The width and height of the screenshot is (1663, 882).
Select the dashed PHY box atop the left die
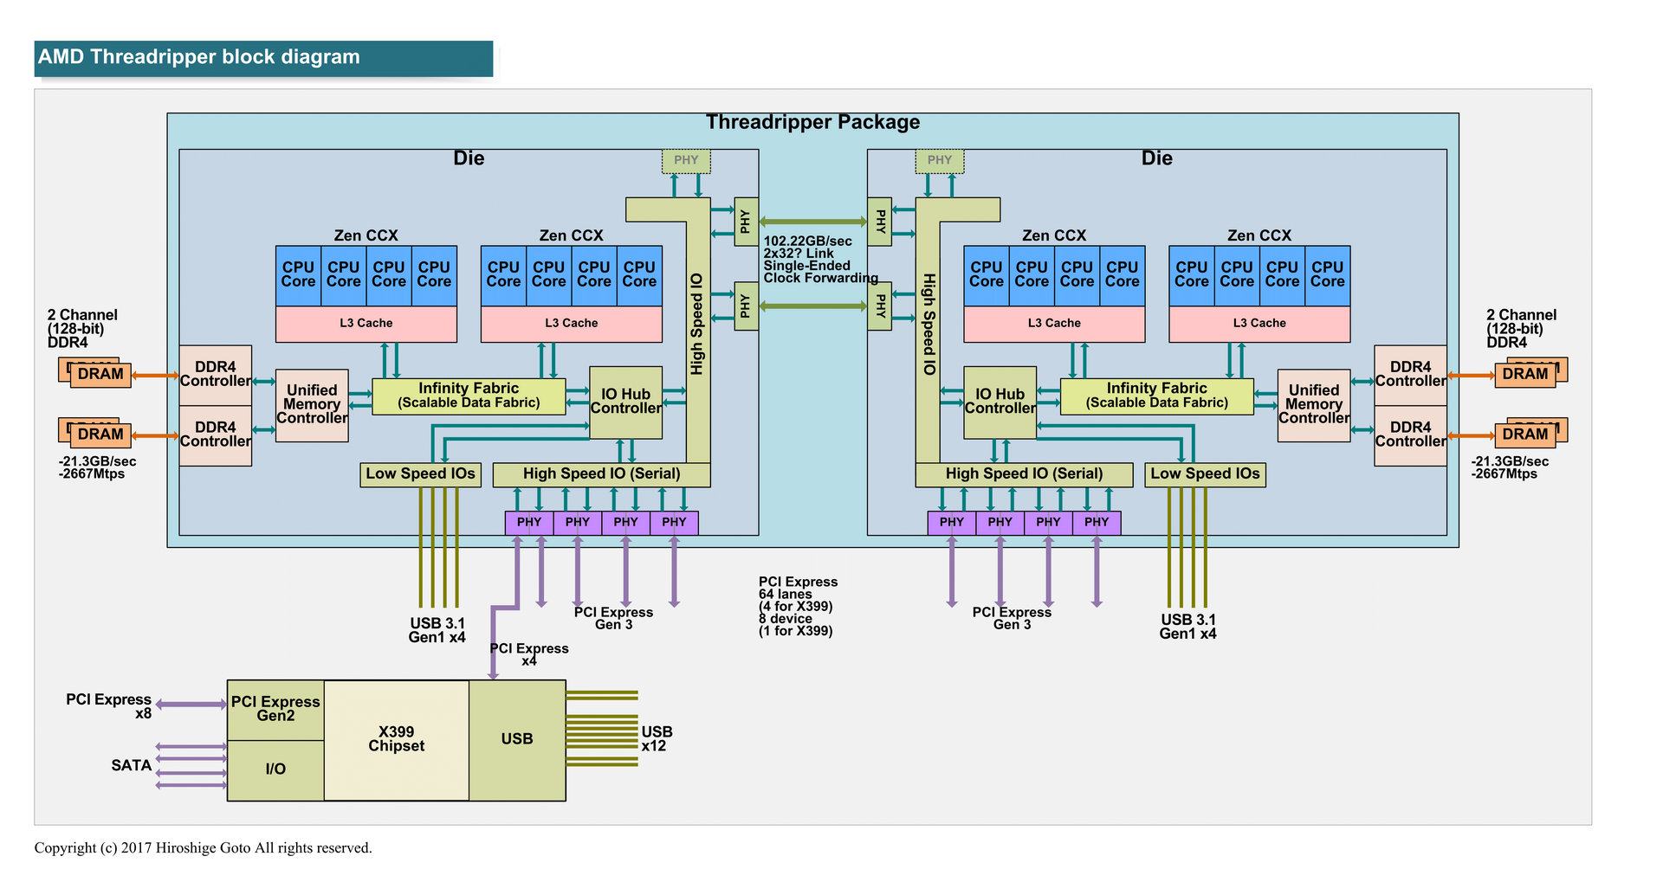pos(686,161)
